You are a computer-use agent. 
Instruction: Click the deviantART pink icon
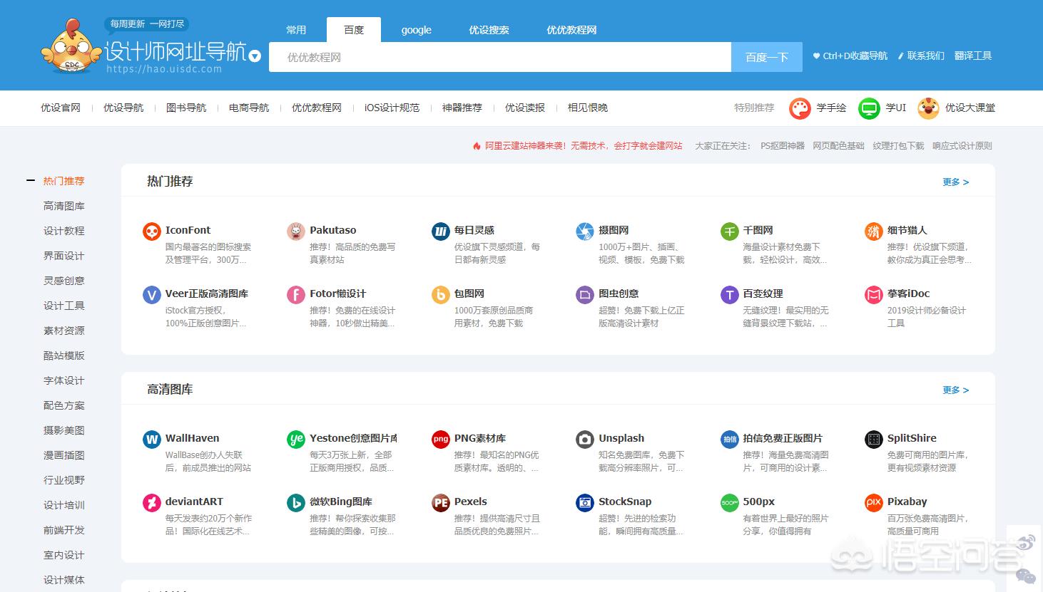(x=151, y=502)
